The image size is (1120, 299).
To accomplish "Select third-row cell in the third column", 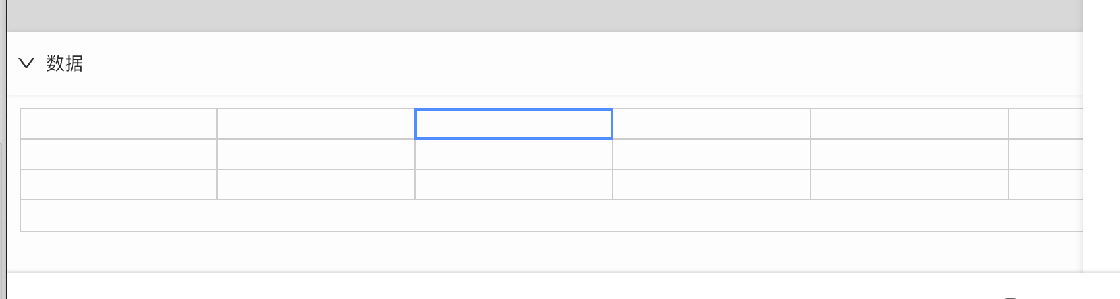I will point(514,184).
